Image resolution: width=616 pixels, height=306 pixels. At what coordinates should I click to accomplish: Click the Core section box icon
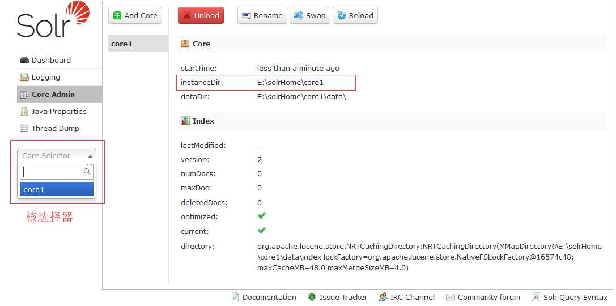point(185,44)
